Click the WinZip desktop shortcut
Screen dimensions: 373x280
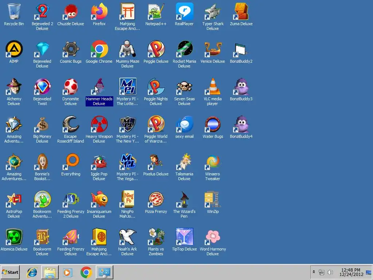pos(213,199)
